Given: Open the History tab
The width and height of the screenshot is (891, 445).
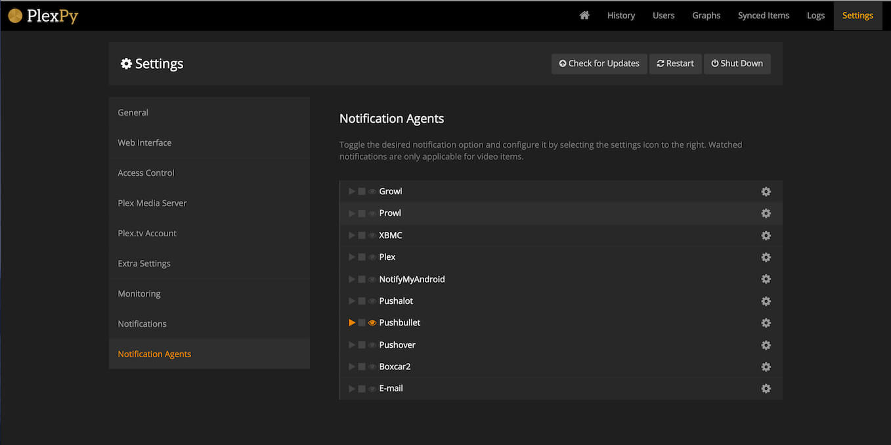Looking at the screenshot, I should click(620, 15).
